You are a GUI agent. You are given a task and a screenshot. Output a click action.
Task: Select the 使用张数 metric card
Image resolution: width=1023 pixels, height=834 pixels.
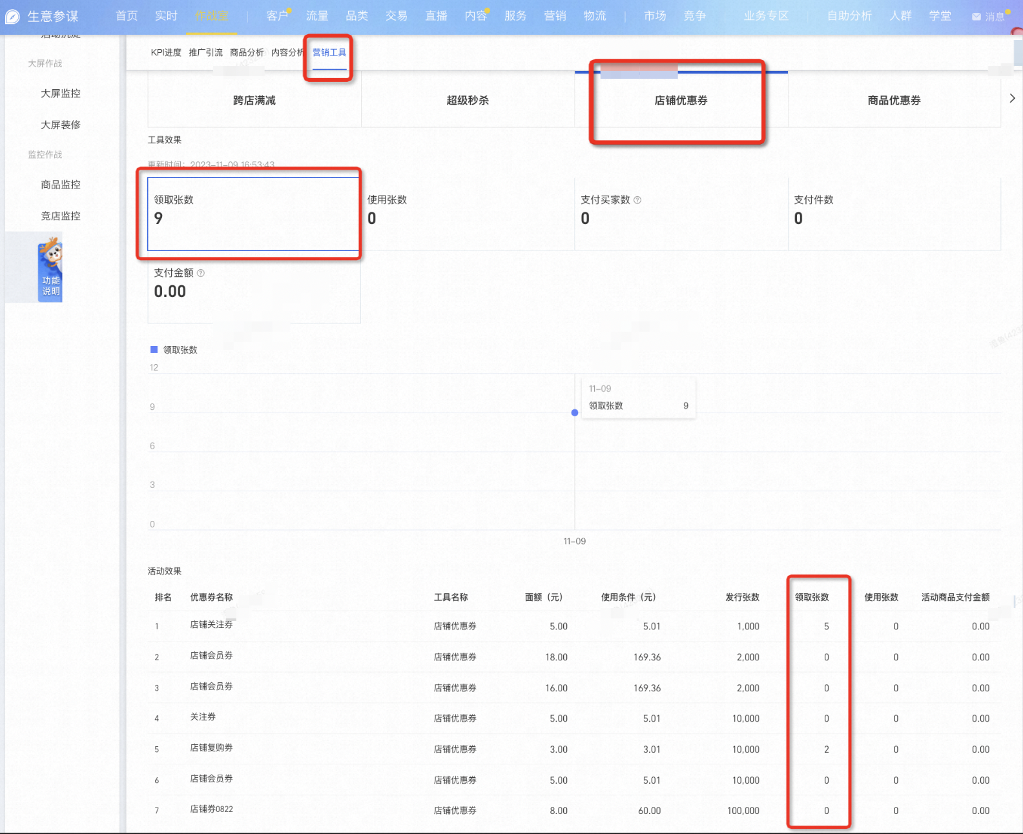point(468,214)
